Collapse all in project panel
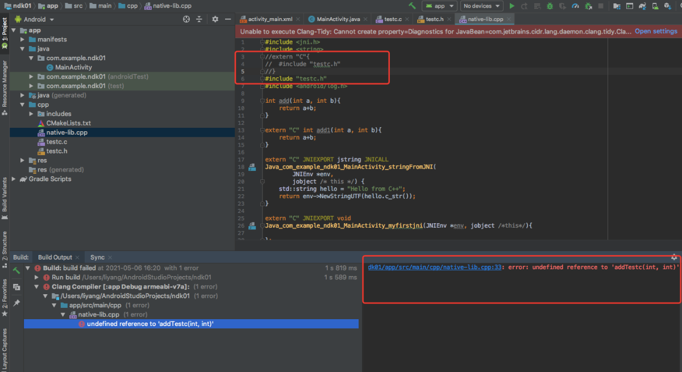The width and height of the screenshot is (682, 372). pyautogui.click(x=199, y=19)
